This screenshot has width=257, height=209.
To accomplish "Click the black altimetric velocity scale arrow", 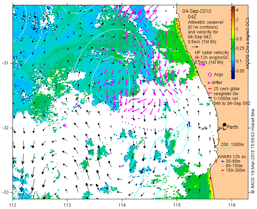I will [x=195, y=47].
